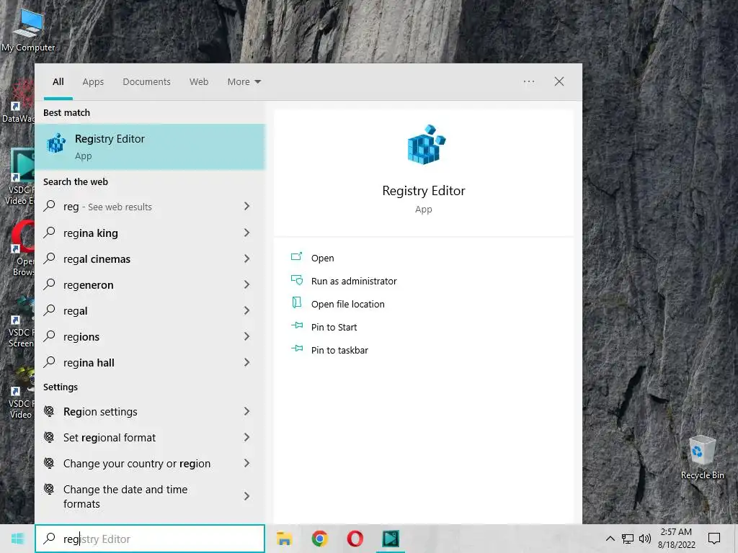Click the taskbar search input field
Viewport: 738px width, 553px height.
coord(150,539)
